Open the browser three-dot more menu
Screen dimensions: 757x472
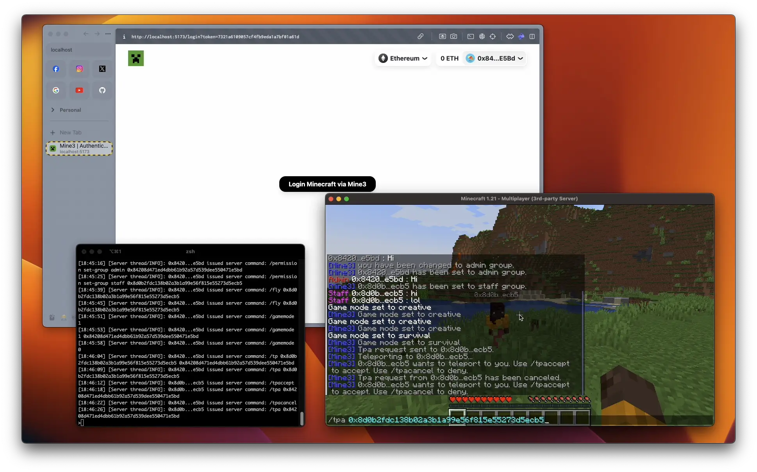pyautogui.click(x=108, y=34)
